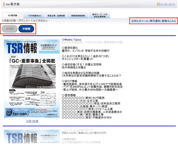Select the 全国版 edition button
This screenshot has width=178, height=146.
click(10, 29)
